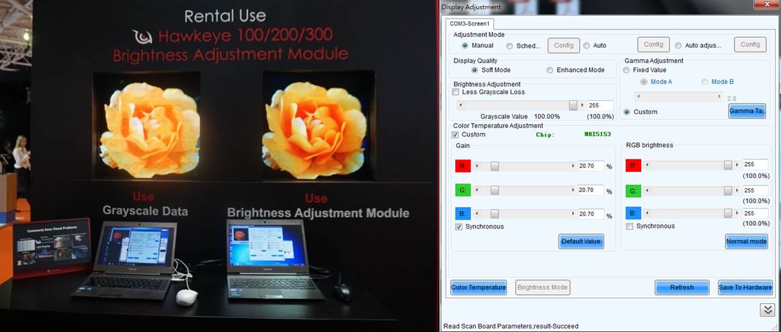This screenshot has height=332, width=781.
Task: Click the R RGB brightness value field 255
Action: pos(755,165)
